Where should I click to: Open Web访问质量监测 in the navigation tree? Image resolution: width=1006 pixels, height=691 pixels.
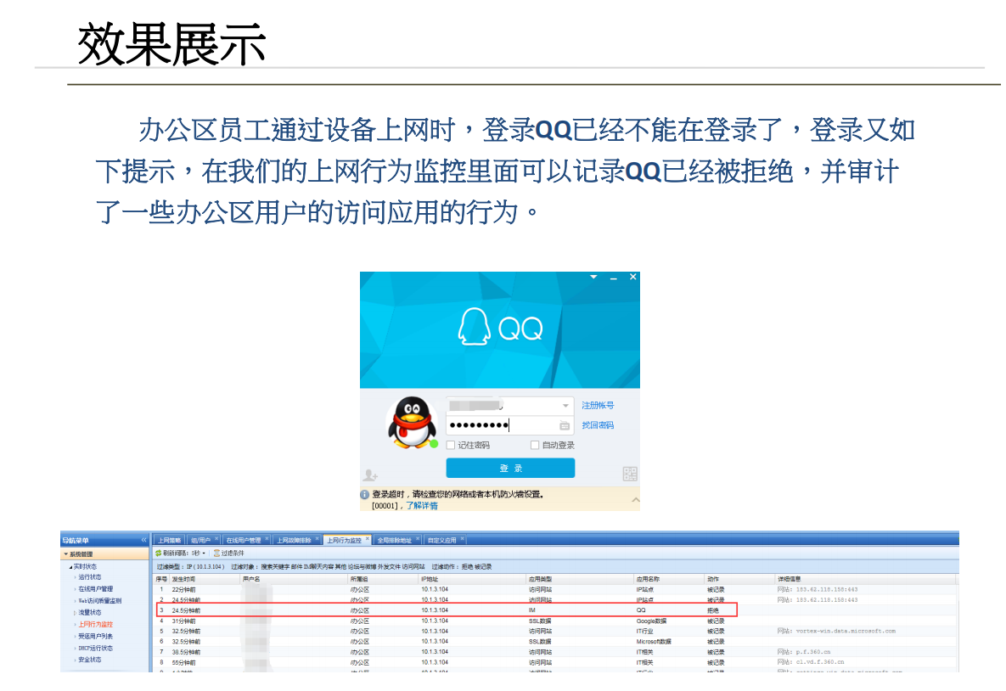[x=99, y=601]
